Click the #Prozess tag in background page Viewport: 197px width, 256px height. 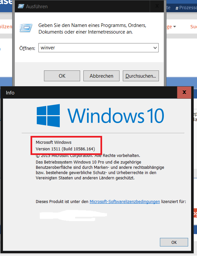point(186,8)
